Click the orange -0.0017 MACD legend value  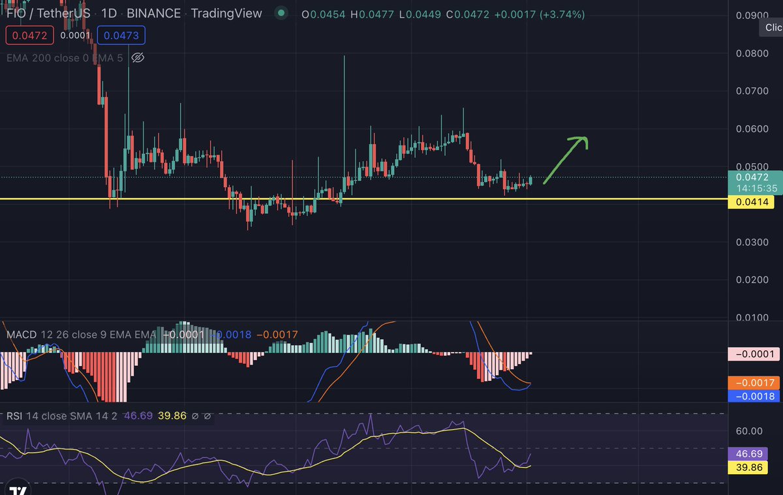277,335
